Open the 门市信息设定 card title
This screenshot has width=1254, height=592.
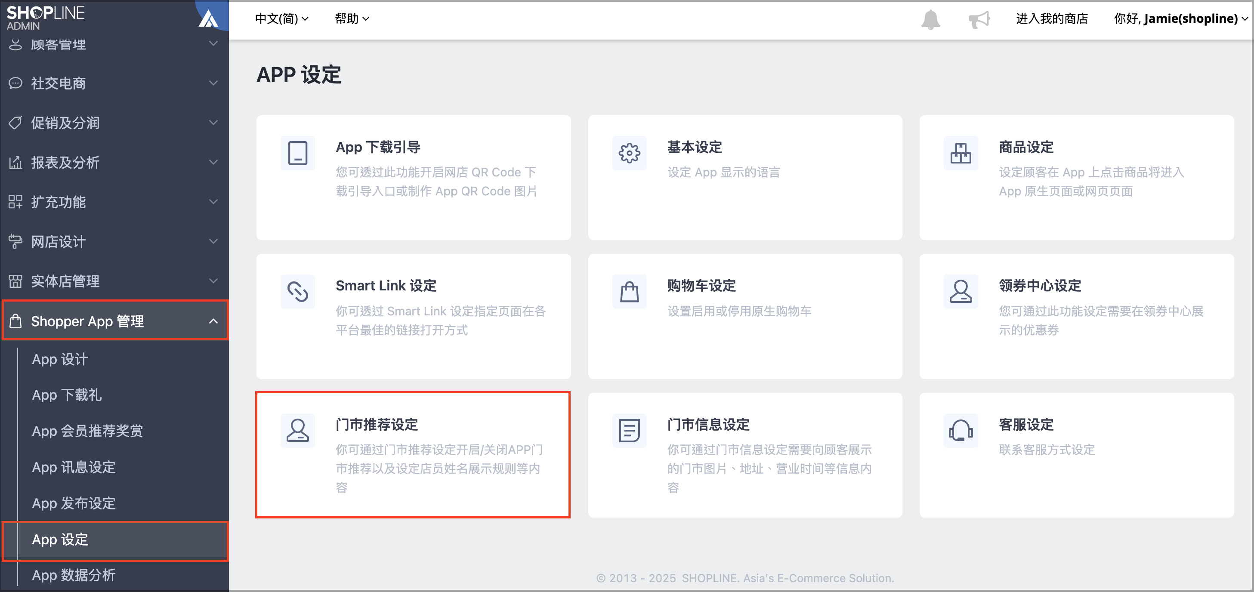coord(708,425)
